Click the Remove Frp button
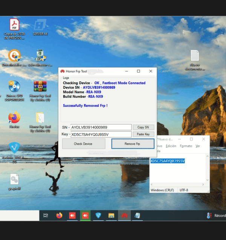The image size is (226, 240). click(x=133, y=144)
